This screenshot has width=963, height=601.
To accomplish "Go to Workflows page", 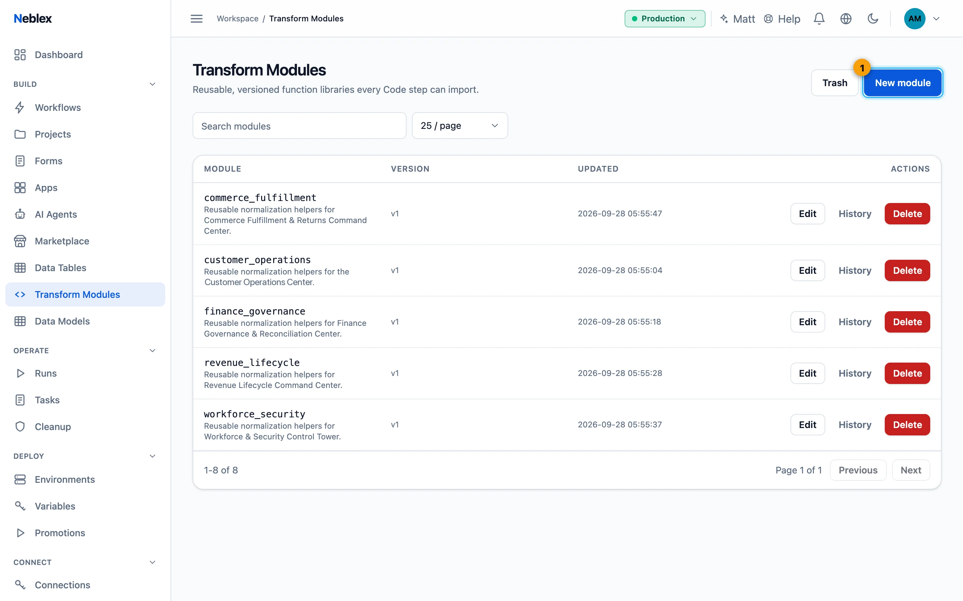I will tap(85, 108).
